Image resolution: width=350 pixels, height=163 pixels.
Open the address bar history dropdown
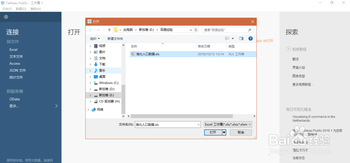[191, 30]
